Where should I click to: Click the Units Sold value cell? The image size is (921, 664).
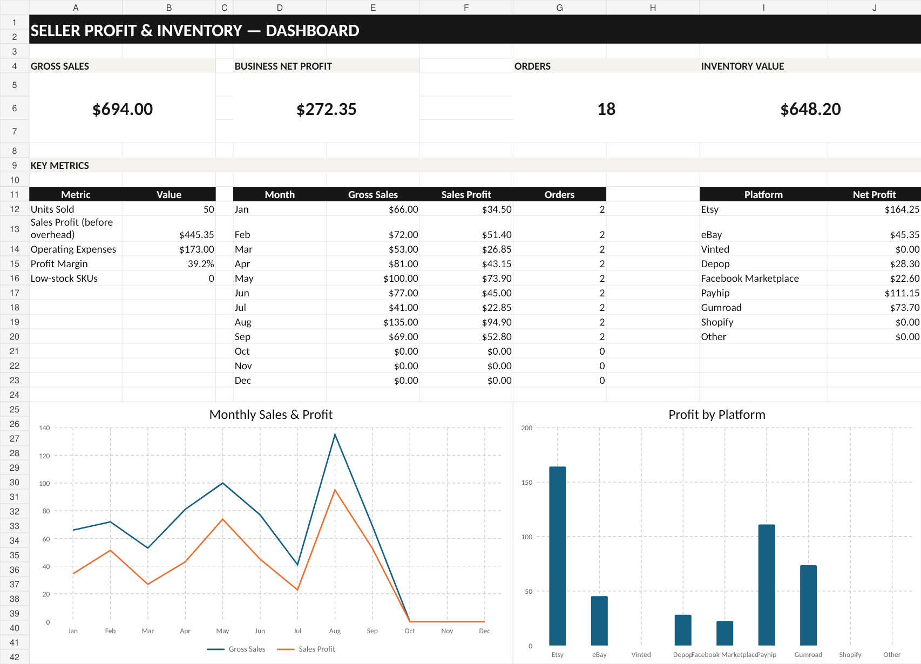coord(169,209)
